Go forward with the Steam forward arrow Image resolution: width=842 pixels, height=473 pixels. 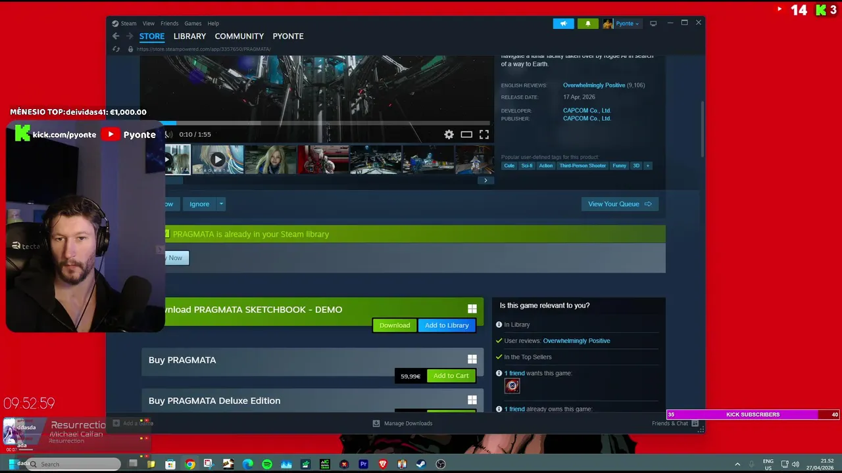[x=130, y=36]
